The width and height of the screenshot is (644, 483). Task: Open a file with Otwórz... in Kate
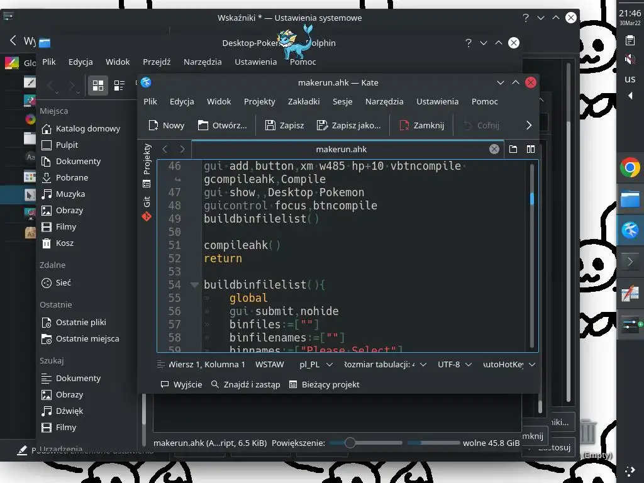(222, 125)
